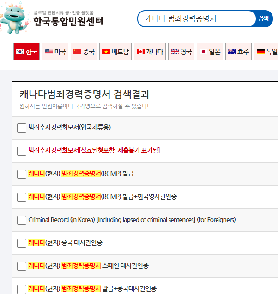278x294 pixels.
Task: Check the box for 캐나다(현지) 중국 대사관인증
Action: coord(22,243)
